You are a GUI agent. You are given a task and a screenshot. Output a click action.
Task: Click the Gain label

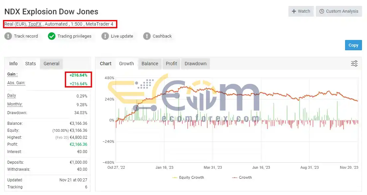(12, 74)
